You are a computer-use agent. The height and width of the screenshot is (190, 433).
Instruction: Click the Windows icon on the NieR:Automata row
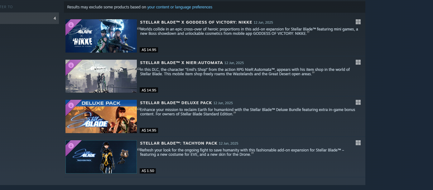pyautogui.click(x=358, y=62)
